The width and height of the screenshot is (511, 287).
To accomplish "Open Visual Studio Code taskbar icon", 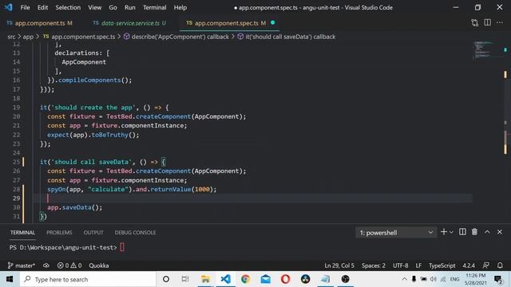I will pyautogui.click(x=225, y=279).
